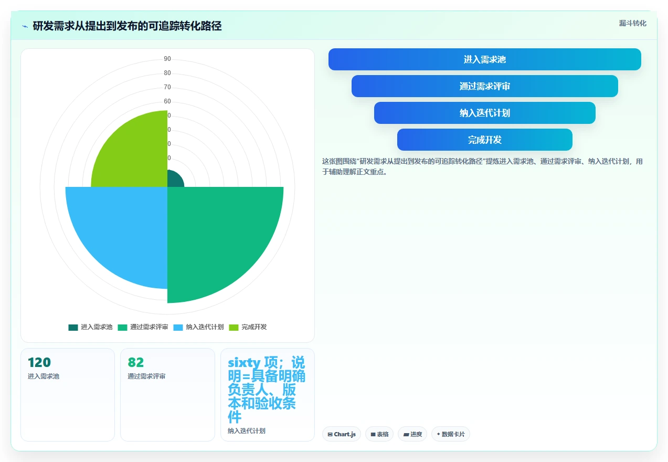Click the 纳入迭代计划 caption under the third card

(247, 431)
